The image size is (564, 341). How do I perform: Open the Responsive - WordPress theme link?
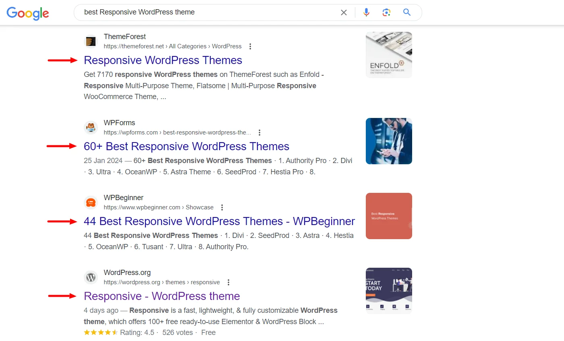[x=162, y=296]
